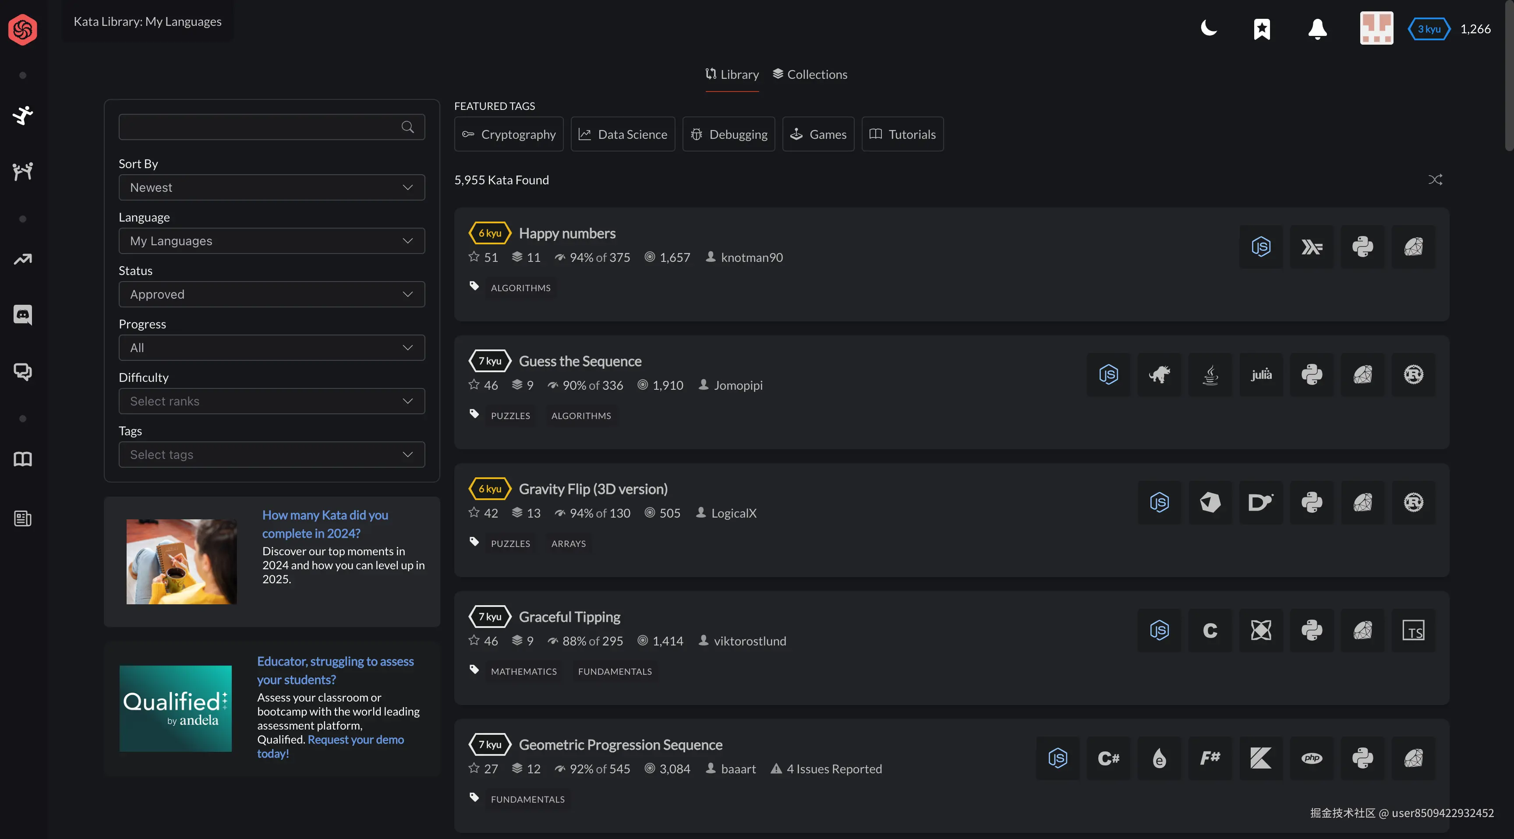Open the Sort By Newest dropdown

pyautogui.click(x=272, y=187)
